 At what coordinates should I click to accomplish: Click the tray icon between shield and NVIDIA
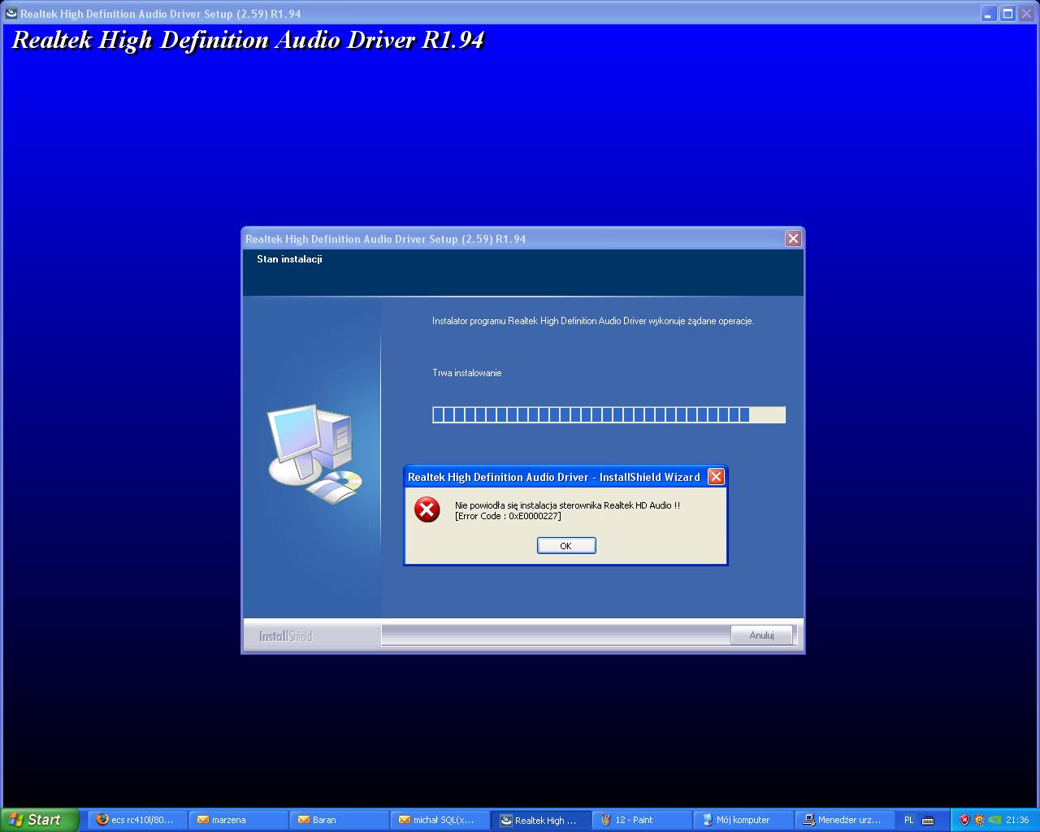tap(979, 820)
